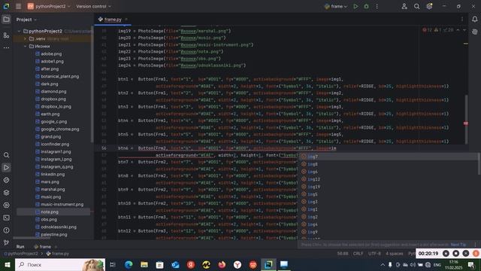Click Next Tip link in completion popup
This screenshot has height=271, width=481.
(458, 245)
